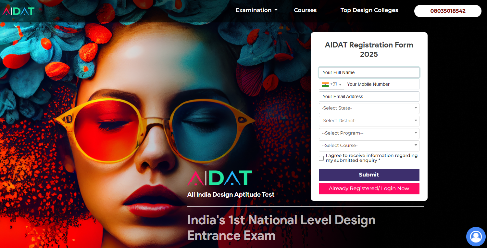Open the Select Program dropdown
The height and width of the screenshot is (248, 487).
tap(369, 133)
